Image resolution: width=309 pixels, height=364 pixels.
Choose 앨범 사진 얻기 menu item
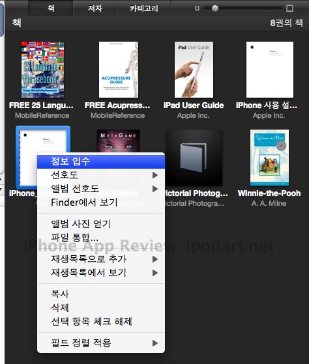point(101,223)
